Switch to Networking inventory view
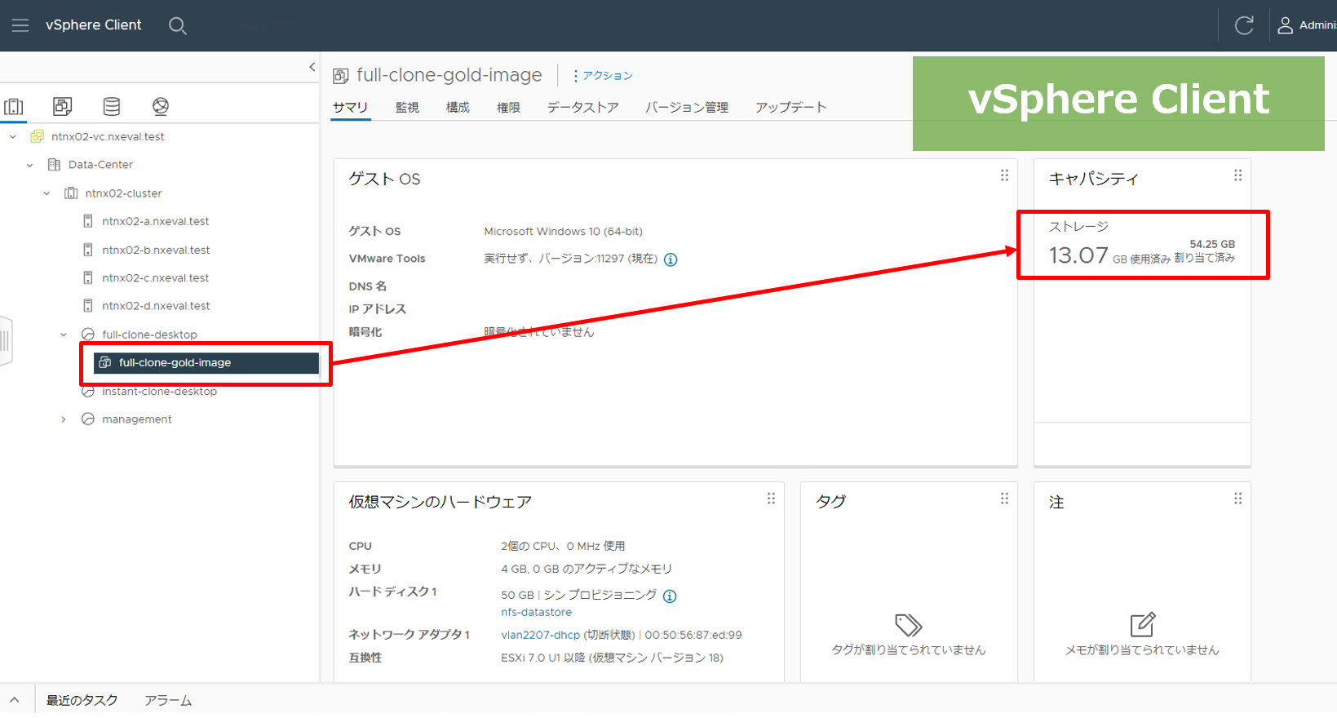The image size is (1337, 718). point(161,106)
